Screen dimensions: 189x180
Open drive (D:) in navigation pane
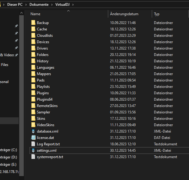tap(9, 157)
